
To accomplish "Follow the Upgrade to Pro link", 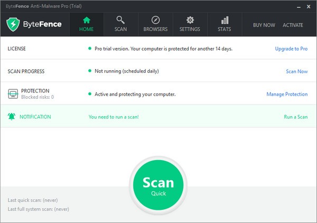I will coord(291,49).
